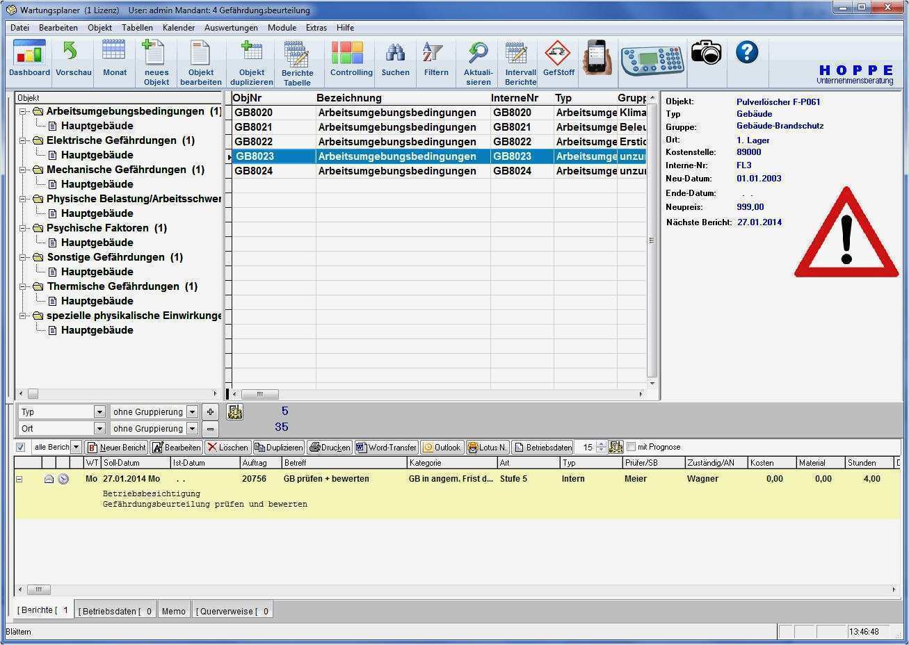The width and height of the screenshot is (909, 645).
Task: Switch to the Memo tab
Action: 173,611
